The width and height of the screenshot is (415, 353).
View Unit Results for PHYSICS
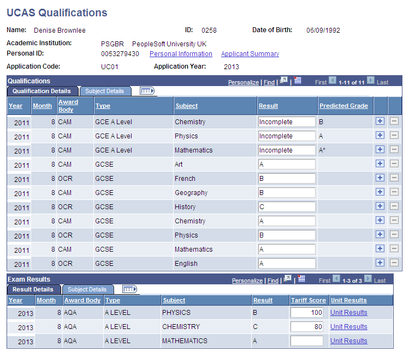click(x=348, y=313)
